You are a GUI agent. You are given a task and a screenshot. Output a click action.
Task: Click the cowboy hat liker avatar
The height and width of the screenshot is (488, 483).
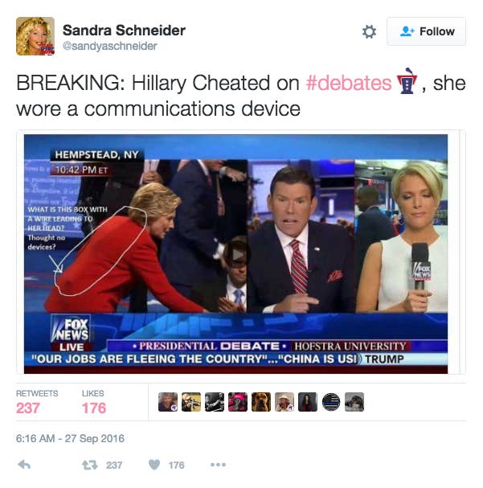(284, 402)
